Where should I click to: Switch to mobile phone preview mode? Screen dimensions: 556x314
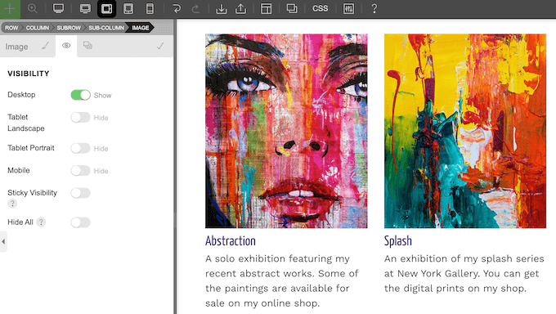tap(150, 8)
